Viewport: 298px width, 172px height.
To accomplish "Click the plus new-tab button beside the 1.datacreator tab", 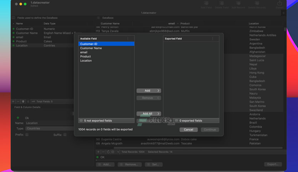I will [283, 13].
